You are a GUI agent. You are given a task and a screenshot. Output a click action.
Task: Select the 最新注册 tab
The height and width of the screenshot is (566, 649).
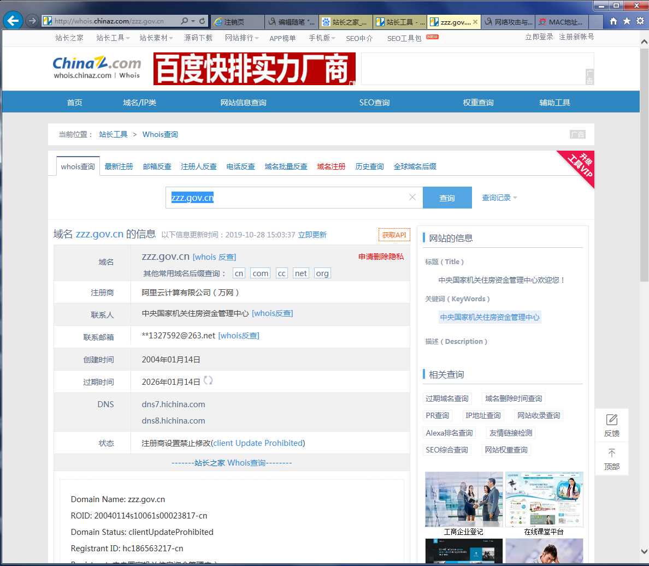[119, 166]
